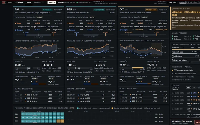The width and height of the screenshot is (200, 125).
Task: Click the sell arrow in BBB 11:02:45 execution
Action: pyautogui.click(x=78, y=98)
